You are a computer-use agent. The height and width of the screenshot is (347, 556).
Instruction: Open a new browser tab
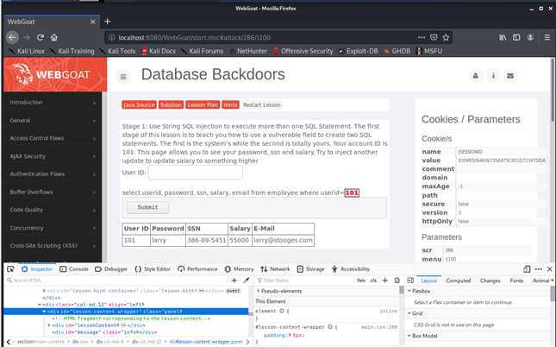pyautogui.click(x=108, y=22)
